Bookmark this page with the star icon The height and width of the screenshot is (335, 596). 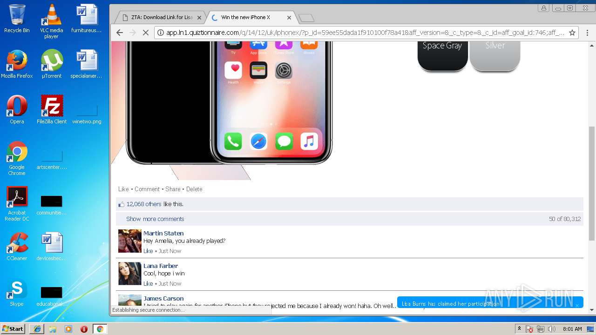tap(572, 33)
